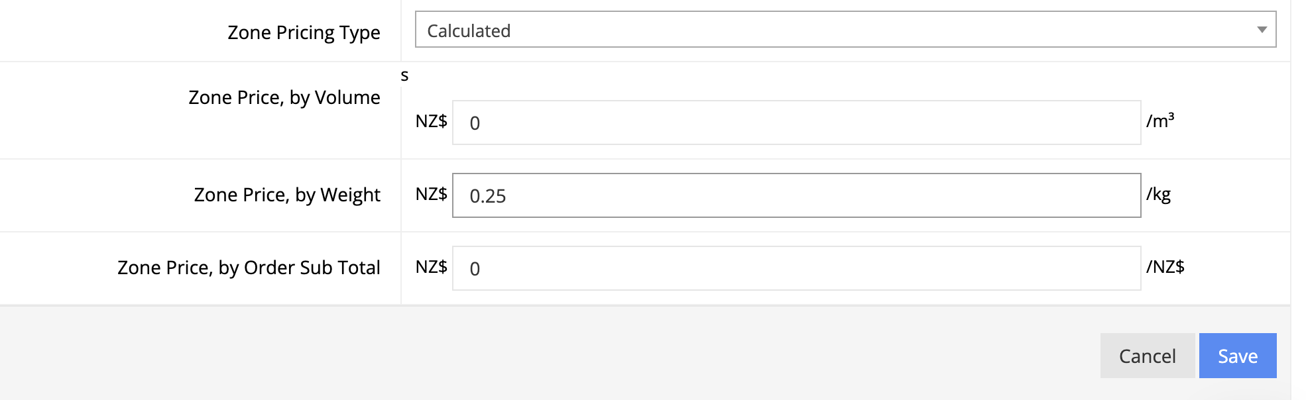Click the Cancel button
Viewport: 1306px width, 400px height.
[1147, 356]
